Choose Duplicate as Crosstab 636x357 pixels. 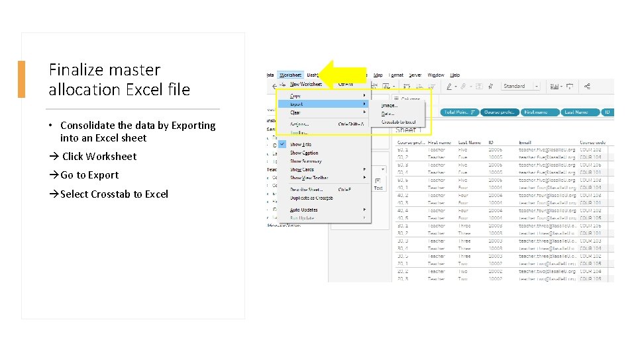pyautogui.click(x=311, y=198)
